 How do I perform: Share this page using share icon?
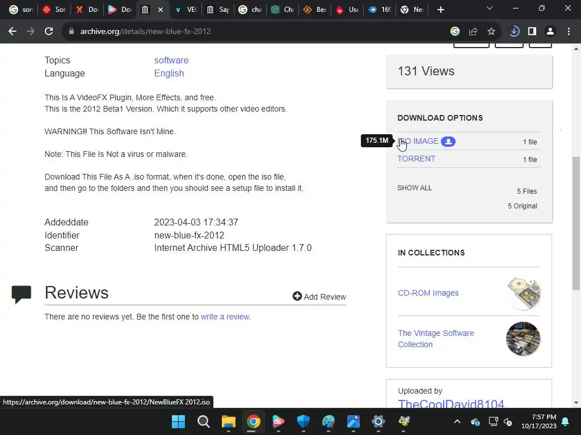coord(473,32)
